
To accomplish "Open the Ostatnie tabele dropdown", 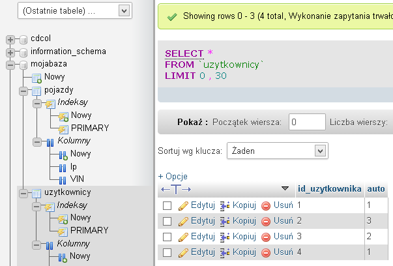I will [76, 10].
